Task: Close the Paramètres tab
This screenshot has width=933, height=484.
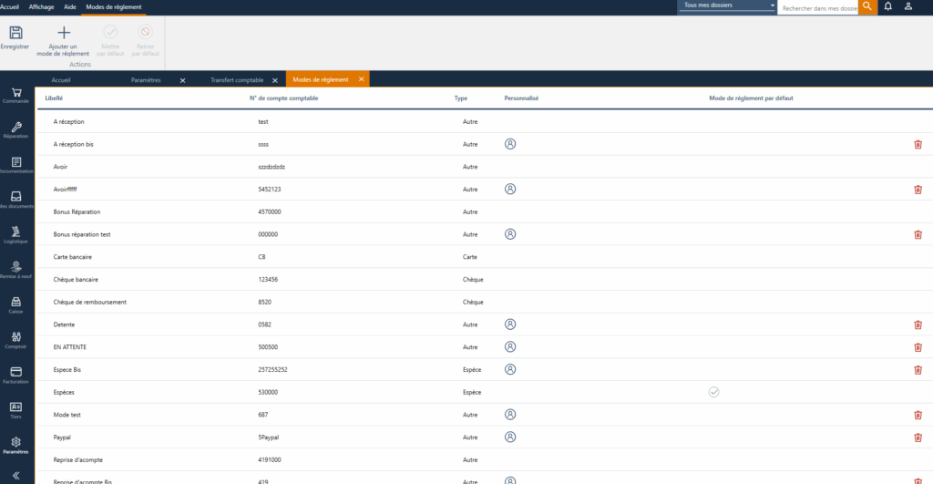Action: point(182,80)
